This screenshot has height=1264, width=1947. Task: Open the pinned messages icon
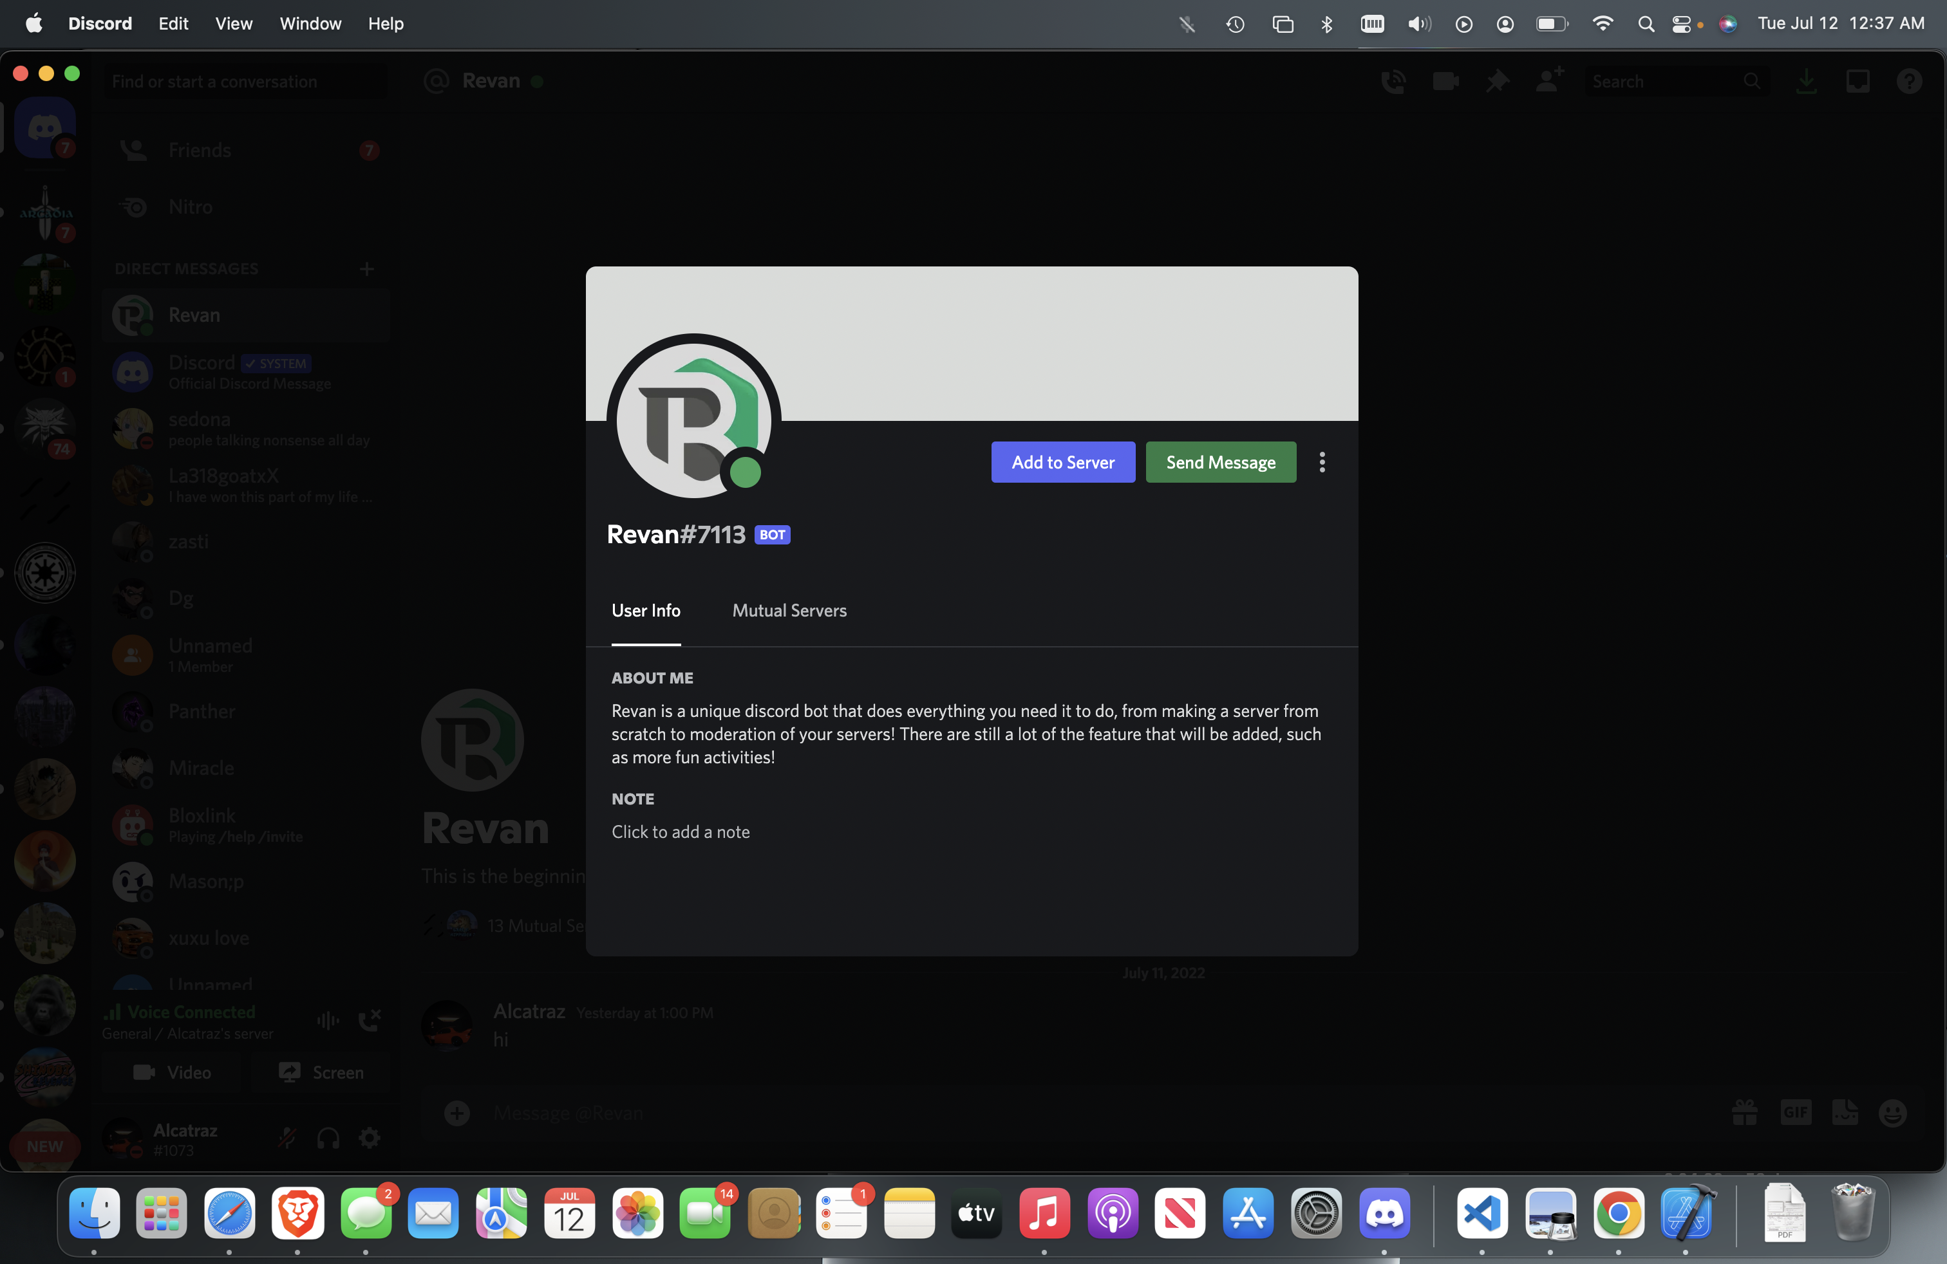coord(1497,81)
